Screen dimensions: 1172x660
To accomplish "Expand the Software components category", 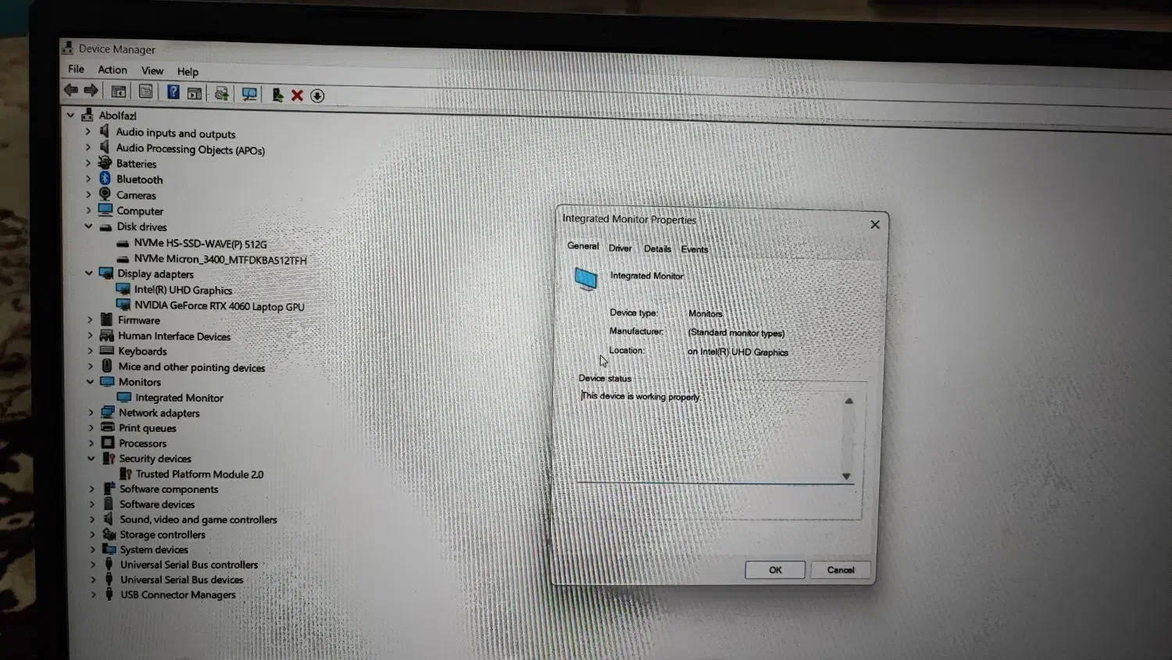I will [x=91, y=489].
